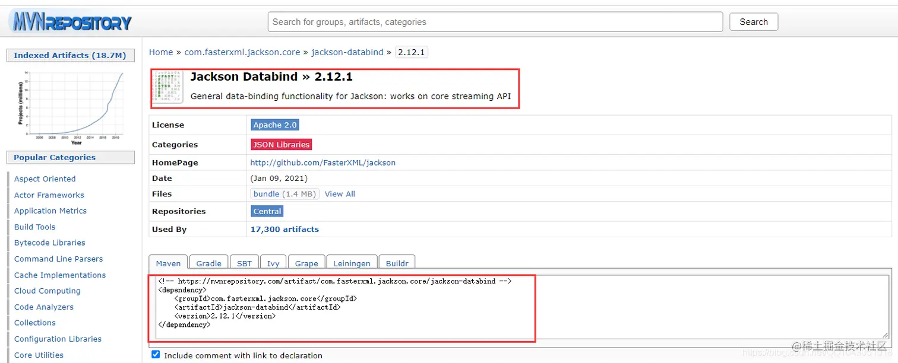Visit the github.com/FasterXML/jackson homepage link
The image size is (898, 363).
click(x=323, y=163)
